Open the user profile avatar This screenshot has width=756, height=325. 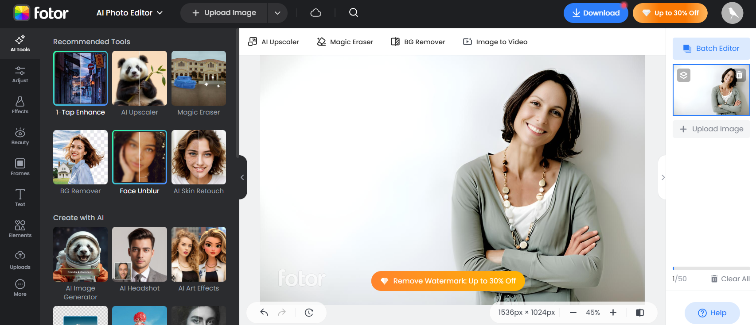point(732,13)
